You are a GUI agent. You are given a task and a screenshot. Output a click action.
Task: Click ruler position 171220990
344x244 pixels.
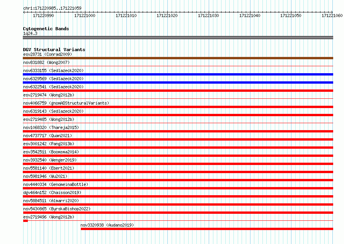(43, 15)
